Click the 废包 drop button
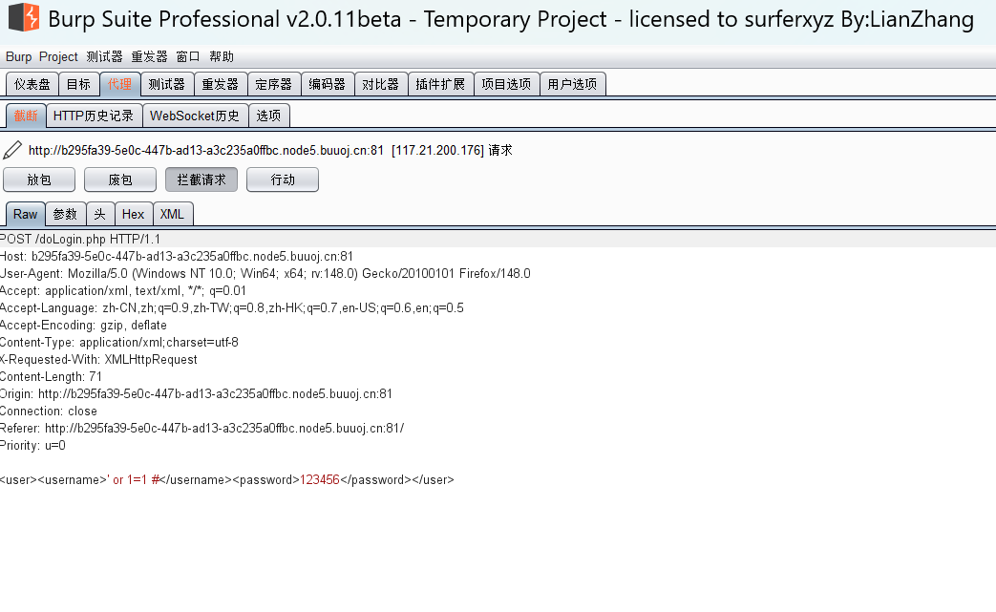Viewport: 996px width, 612px height. (x=120, y=179)
